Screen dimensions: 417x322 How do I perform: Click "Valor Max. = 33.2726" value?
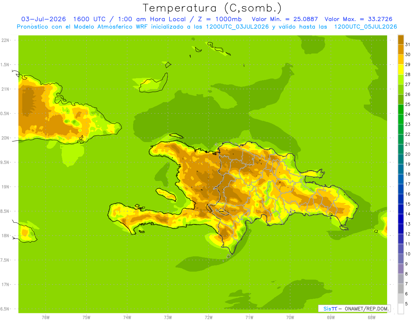point(358,19)
